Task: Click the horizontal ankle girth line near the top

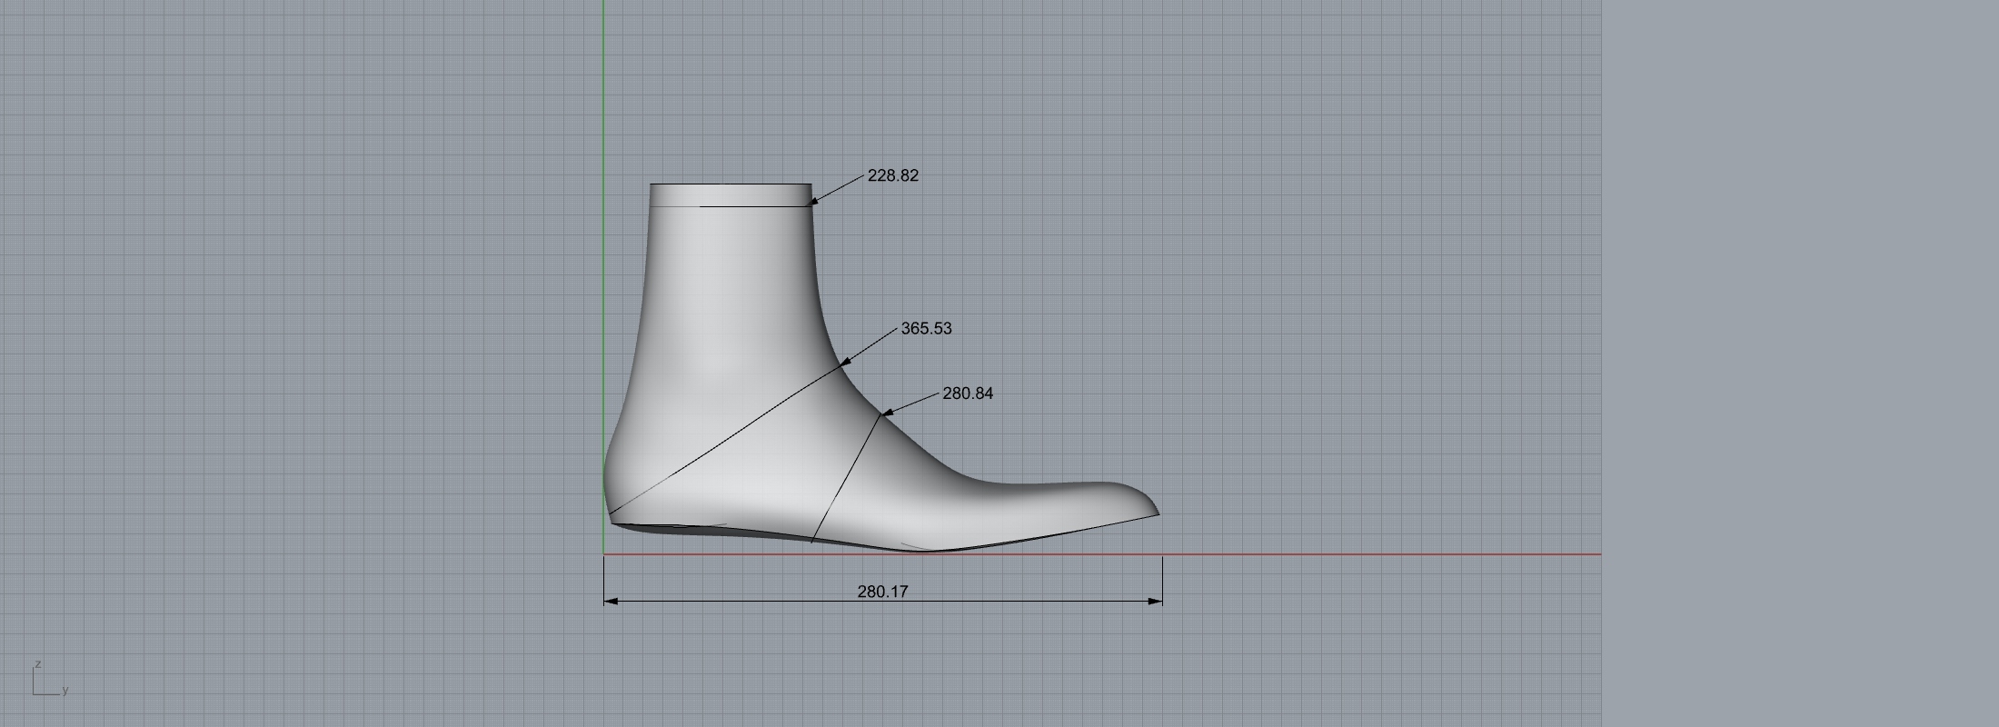Action: click(x=754, y=207)
